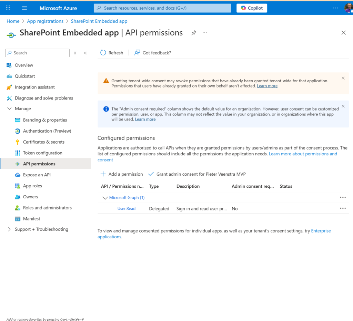Go to Home breadcrumb
The image size is (353, 321).
coord(13,21)
